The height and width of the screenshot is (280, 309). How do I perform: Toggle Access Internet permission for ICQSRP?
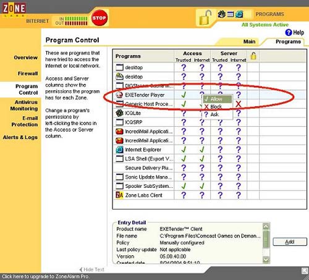pos(202,122)
